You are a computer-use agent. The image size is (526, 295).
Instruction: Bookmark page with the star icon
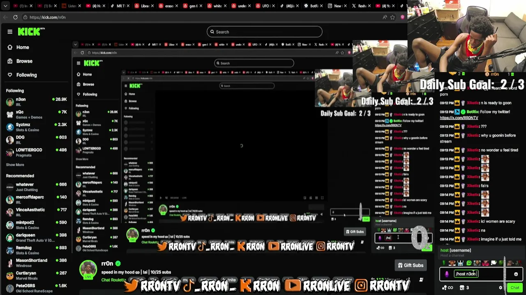(392, 17)
